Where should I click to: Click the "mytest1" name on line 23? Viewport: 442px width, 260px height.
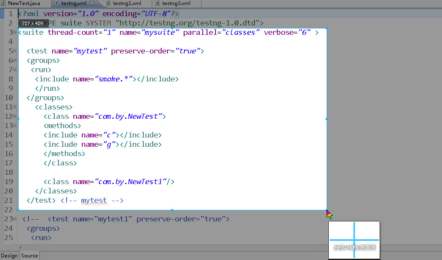113,219
